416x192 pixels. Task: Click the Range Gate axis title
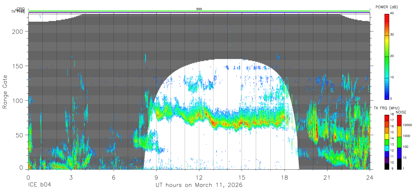point(5,91)
